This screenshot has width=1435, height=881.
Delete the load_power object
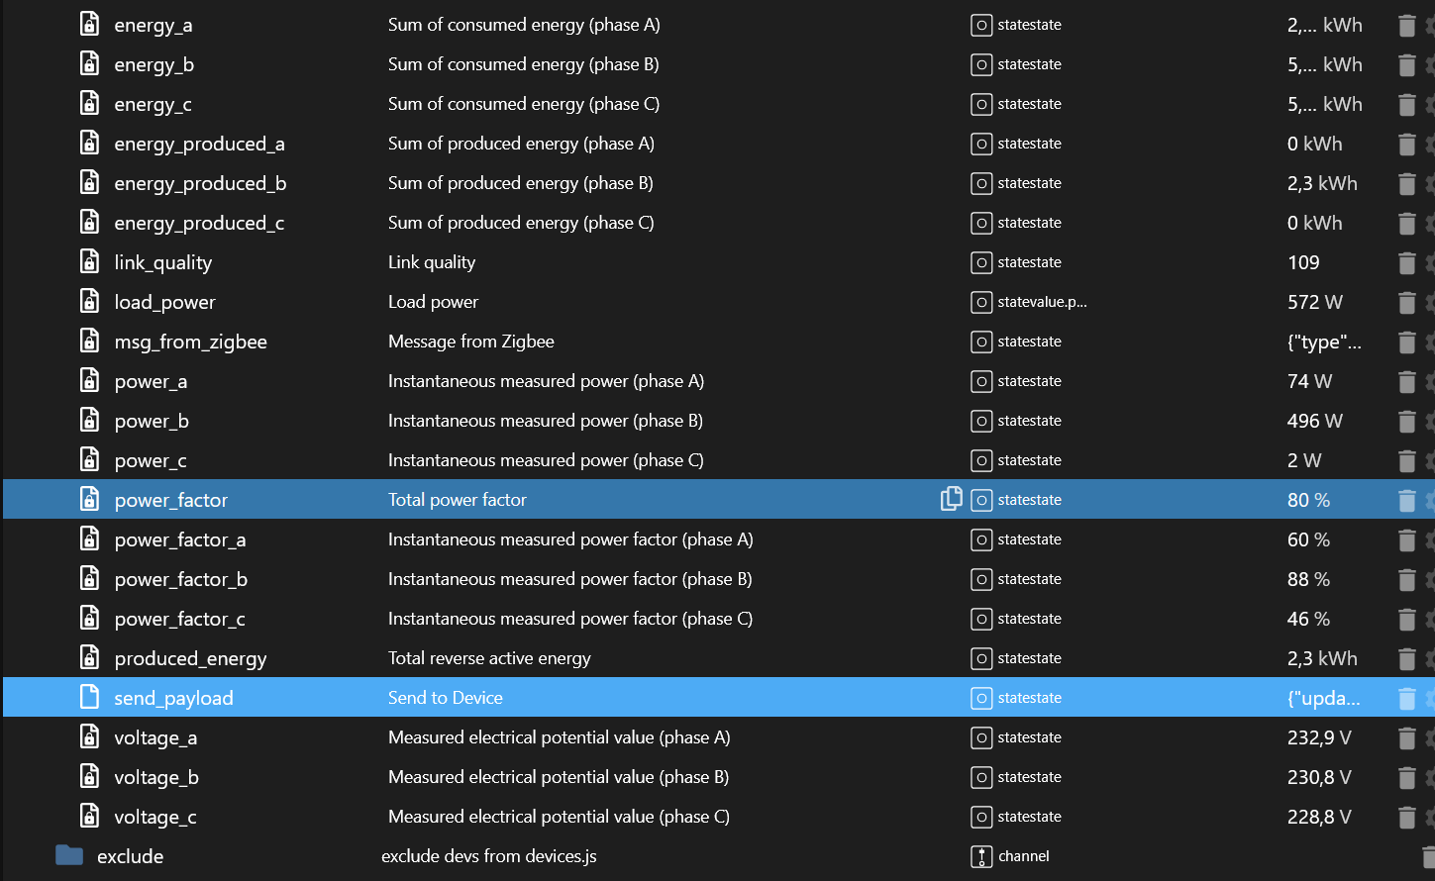1406,302
